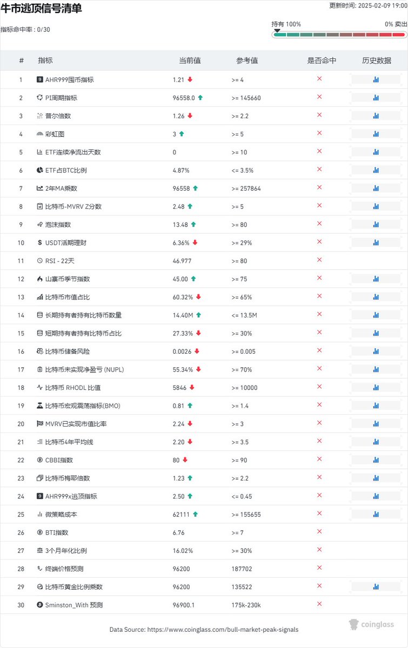
Task: Click the 历史数据 column header
Action: [x=377, y=60]
